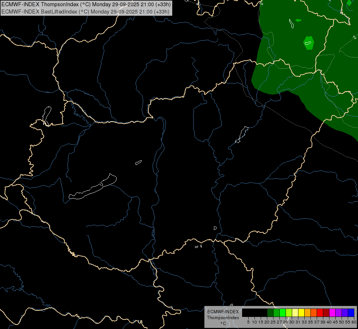Image resolution: width=358 pixels, height=329 pixels.
Task: Click the °C unit label in legend
Action: pos(223,324)
